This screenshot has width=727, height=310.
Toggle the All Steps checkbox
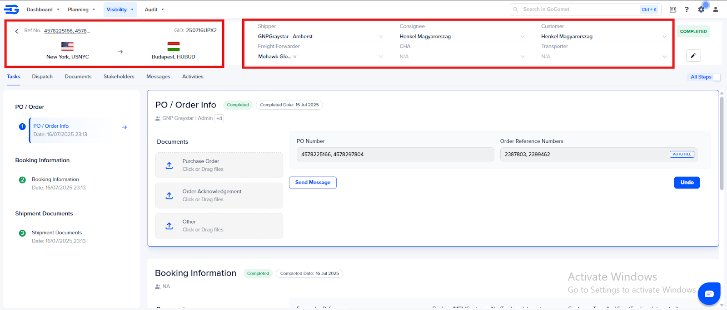pos(717,77)
